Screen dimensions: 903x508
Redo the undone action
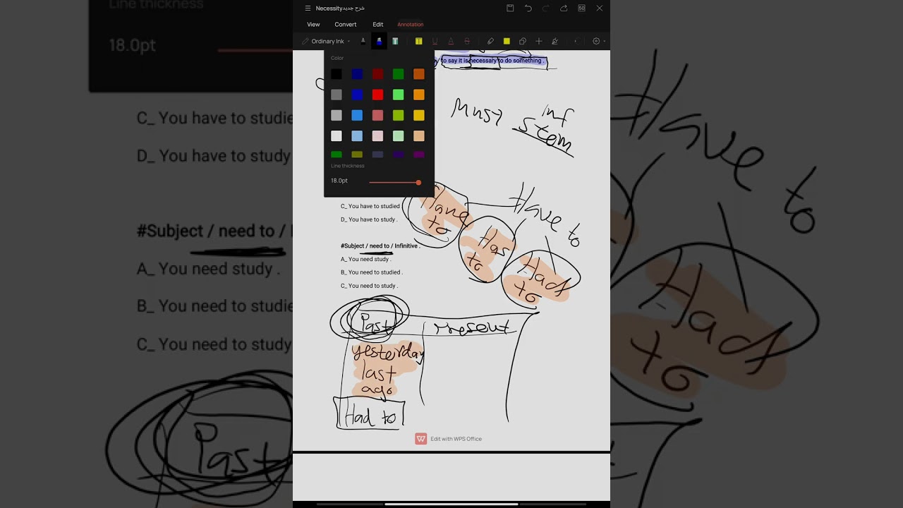pyautogui.click(x=545, y=8)
